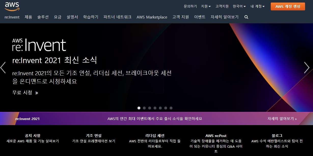
Task: Open the 블로그 link
Action: click(277, 135)
